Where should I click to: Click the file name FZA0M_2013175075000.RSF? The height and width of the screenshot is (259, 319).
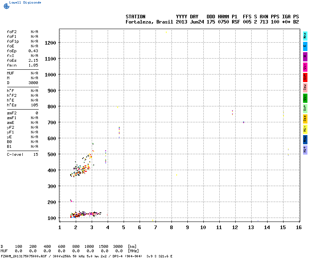(24, 256)
